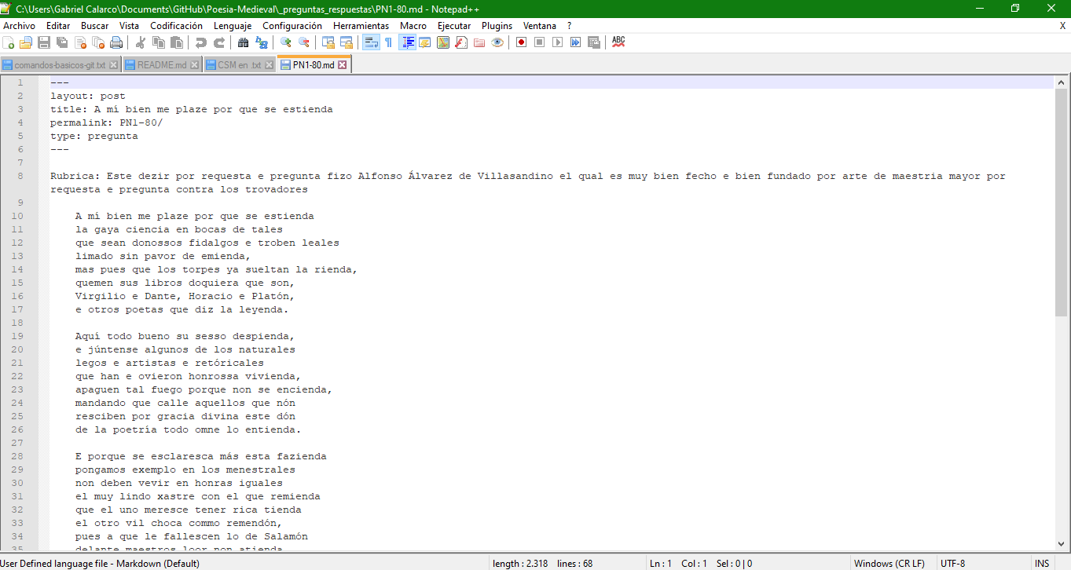The image size is (1071, 570).
Task: Click Windows (CR LF) status bar item
Action: tap(890, 563)
